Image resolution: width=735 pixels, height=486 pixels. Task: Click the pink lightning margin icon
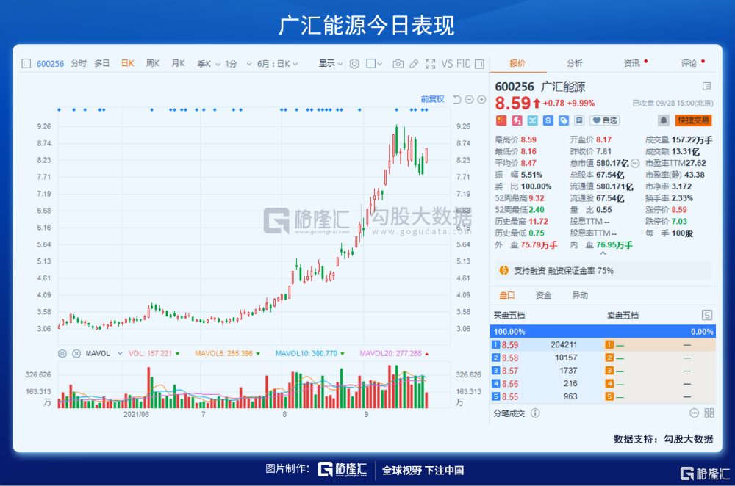[517, 121]
